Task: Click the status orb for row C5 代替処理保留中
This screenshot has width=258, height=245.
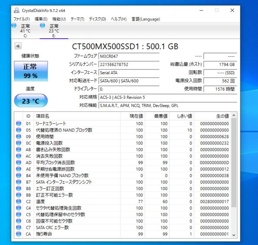Action: pos(19,215)
